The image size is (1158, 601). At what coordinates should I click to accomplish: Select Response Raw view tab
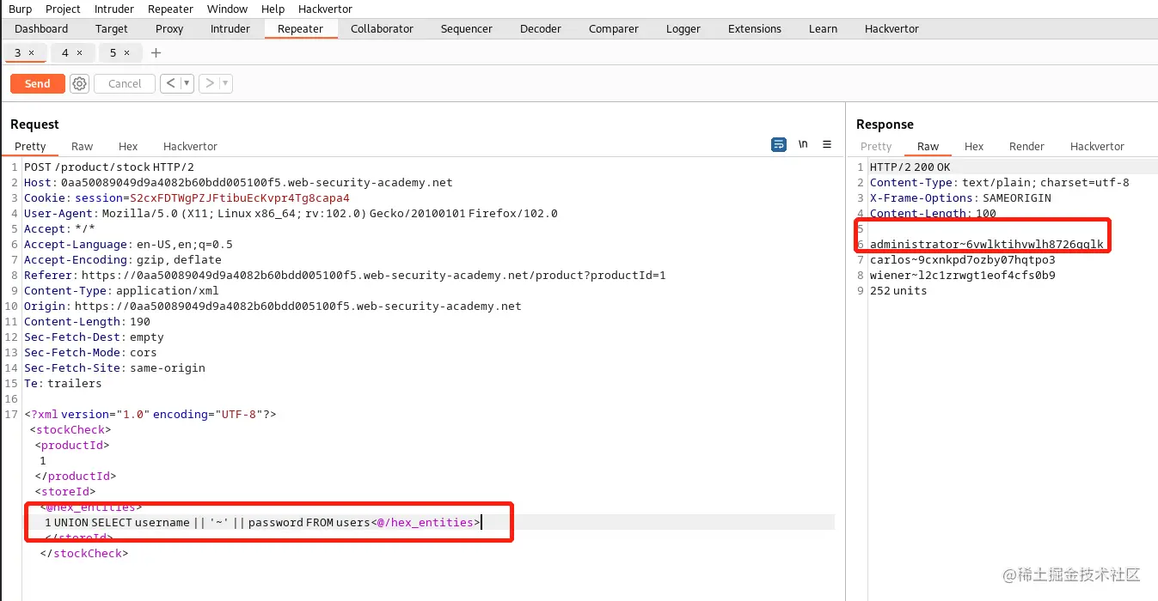928,146
